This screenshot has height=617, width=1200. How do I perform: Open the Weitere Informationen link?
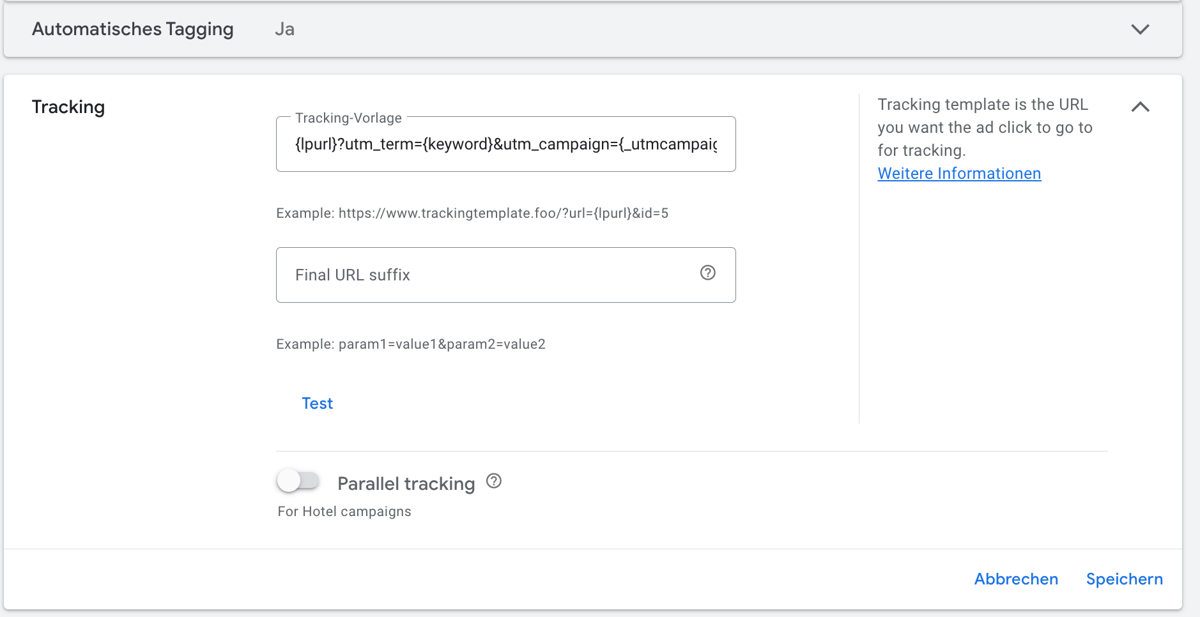(959, 173)
